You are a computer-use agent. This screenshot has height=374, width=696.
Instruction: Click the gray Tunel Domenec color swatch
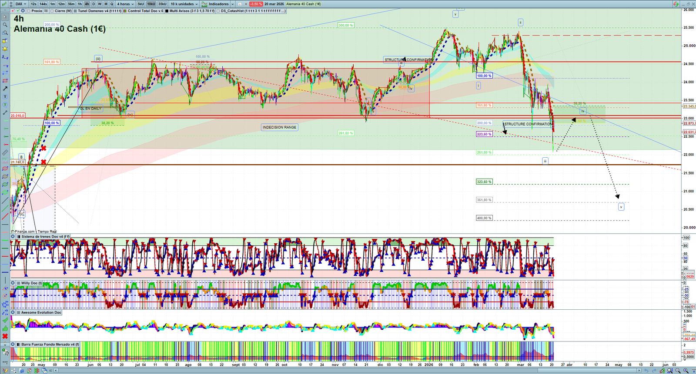(x=75, y=11)
